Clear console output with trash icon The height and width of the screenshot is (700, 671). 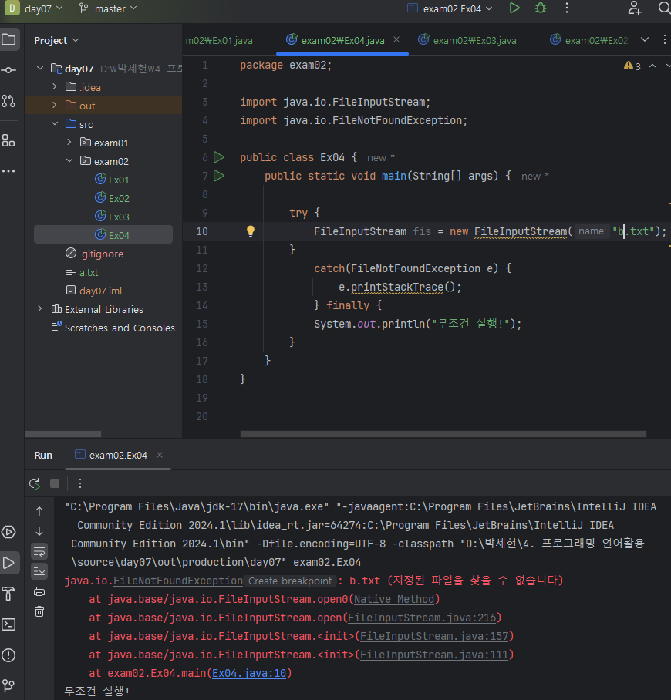(39, 611)
